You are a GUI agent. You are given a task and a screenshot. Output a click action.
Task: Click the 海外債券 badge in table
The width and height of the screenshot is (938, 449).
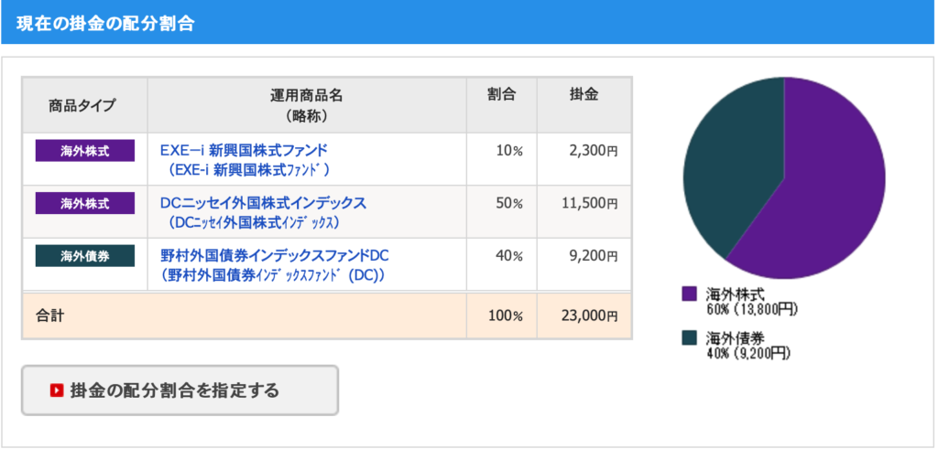pos(85,255)
